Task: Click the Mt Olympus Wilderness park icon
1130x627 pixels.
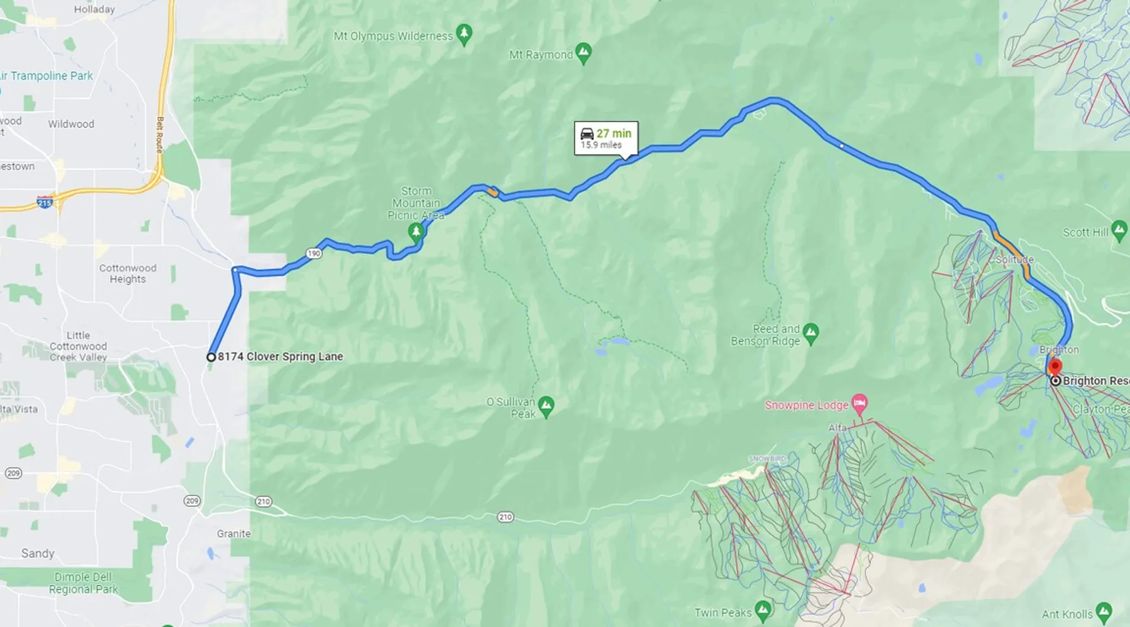Action: click(x=464, y=34)
